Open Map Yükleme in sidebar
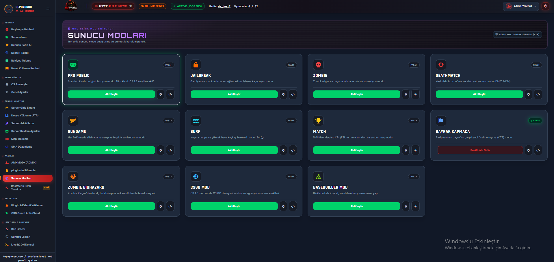Viewport: 554px width, 262px height. click(x=27, y=139)
